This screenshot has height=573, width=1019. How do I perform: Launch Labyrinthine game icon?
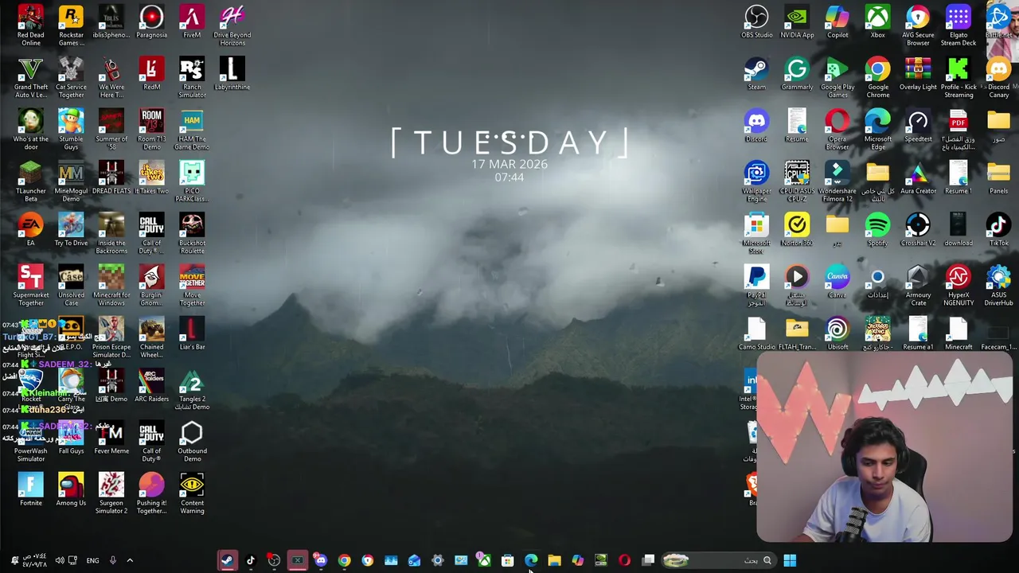[x=232, y=74]
